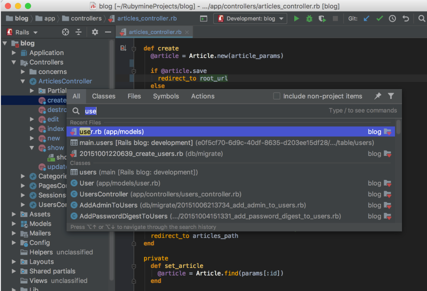Screen dimensions: 427x291
Task: Select the new action in tree
Action: 54,138
